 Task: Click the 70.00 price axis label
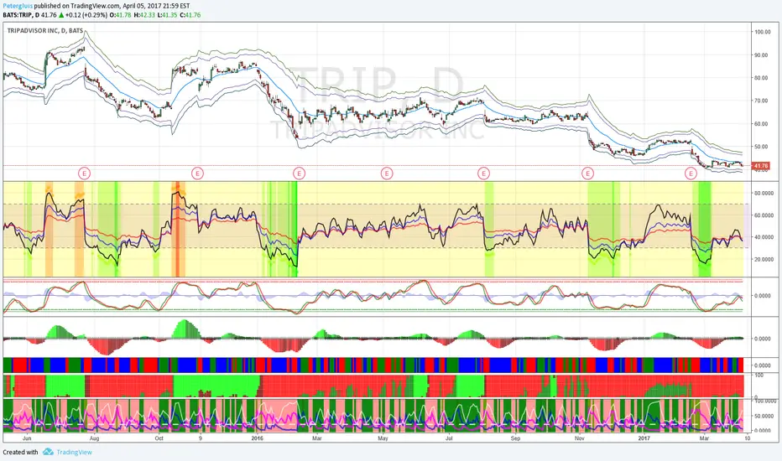(x=761, y=101)
